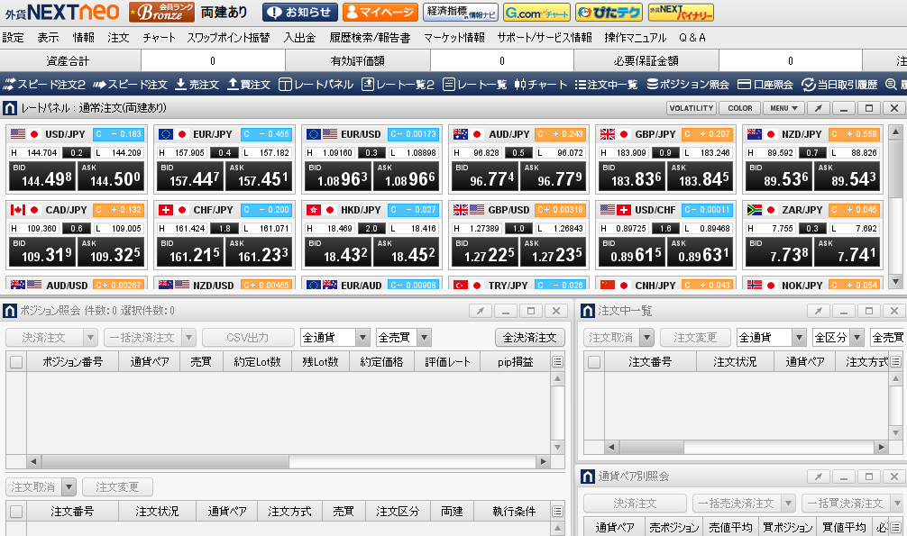Open the 入出金 menu
The width and height of the screenshot is (907, 536).
click(x=299, y=38)
